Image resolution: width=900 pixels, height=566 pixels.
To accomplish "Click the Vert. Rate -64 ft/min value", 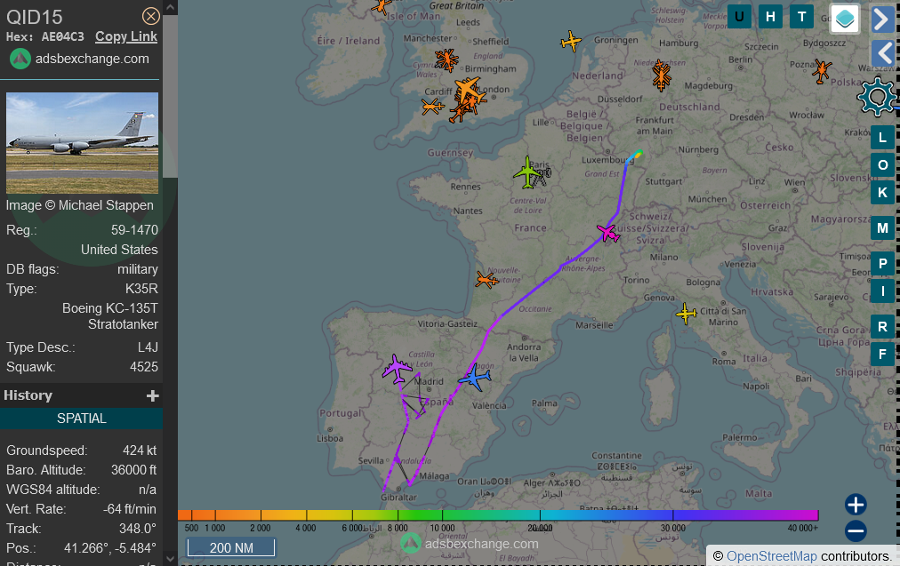I will (x=130, y=509).
